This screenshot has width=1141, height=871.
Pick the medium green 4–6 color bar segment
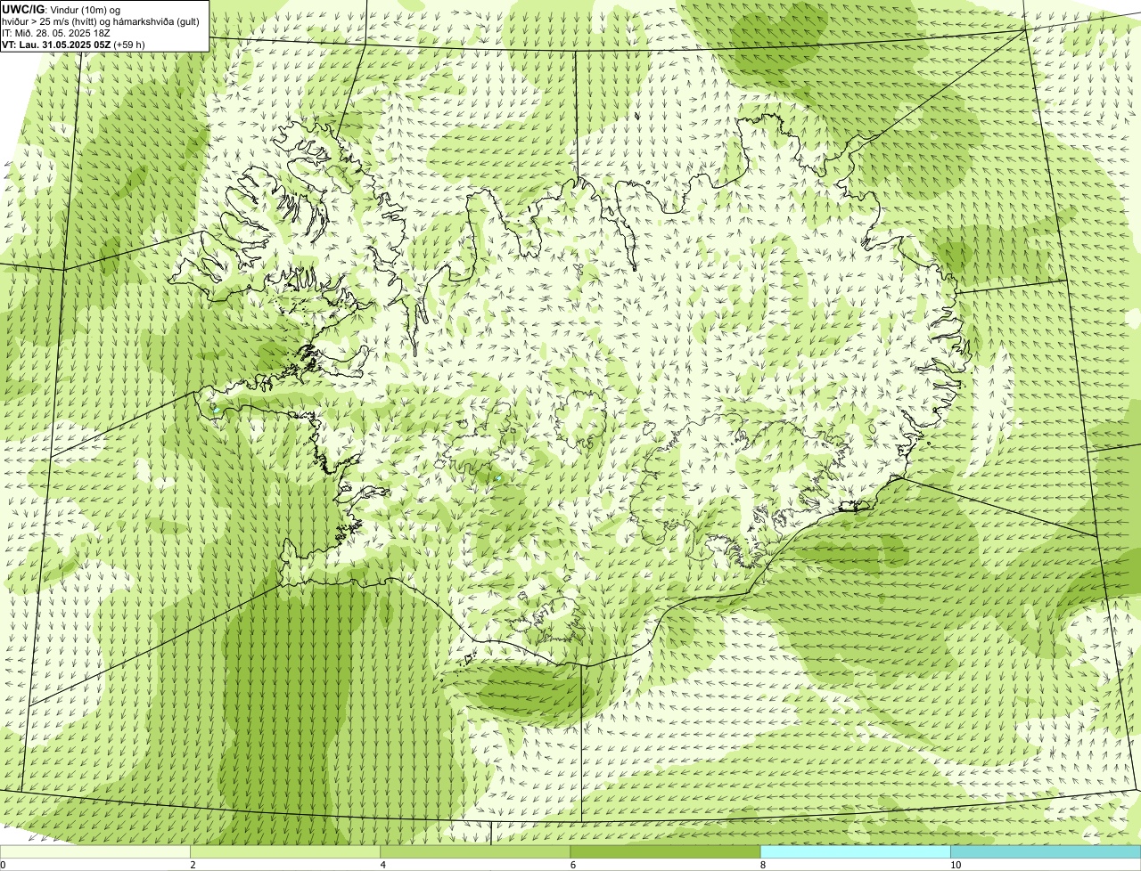(x=475, y=851)
